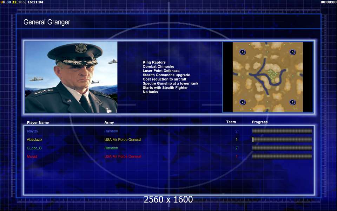The height and width of the screenshot is (211, 337).
Task: Click start position marker 4 on minimap
Action: 243,102
